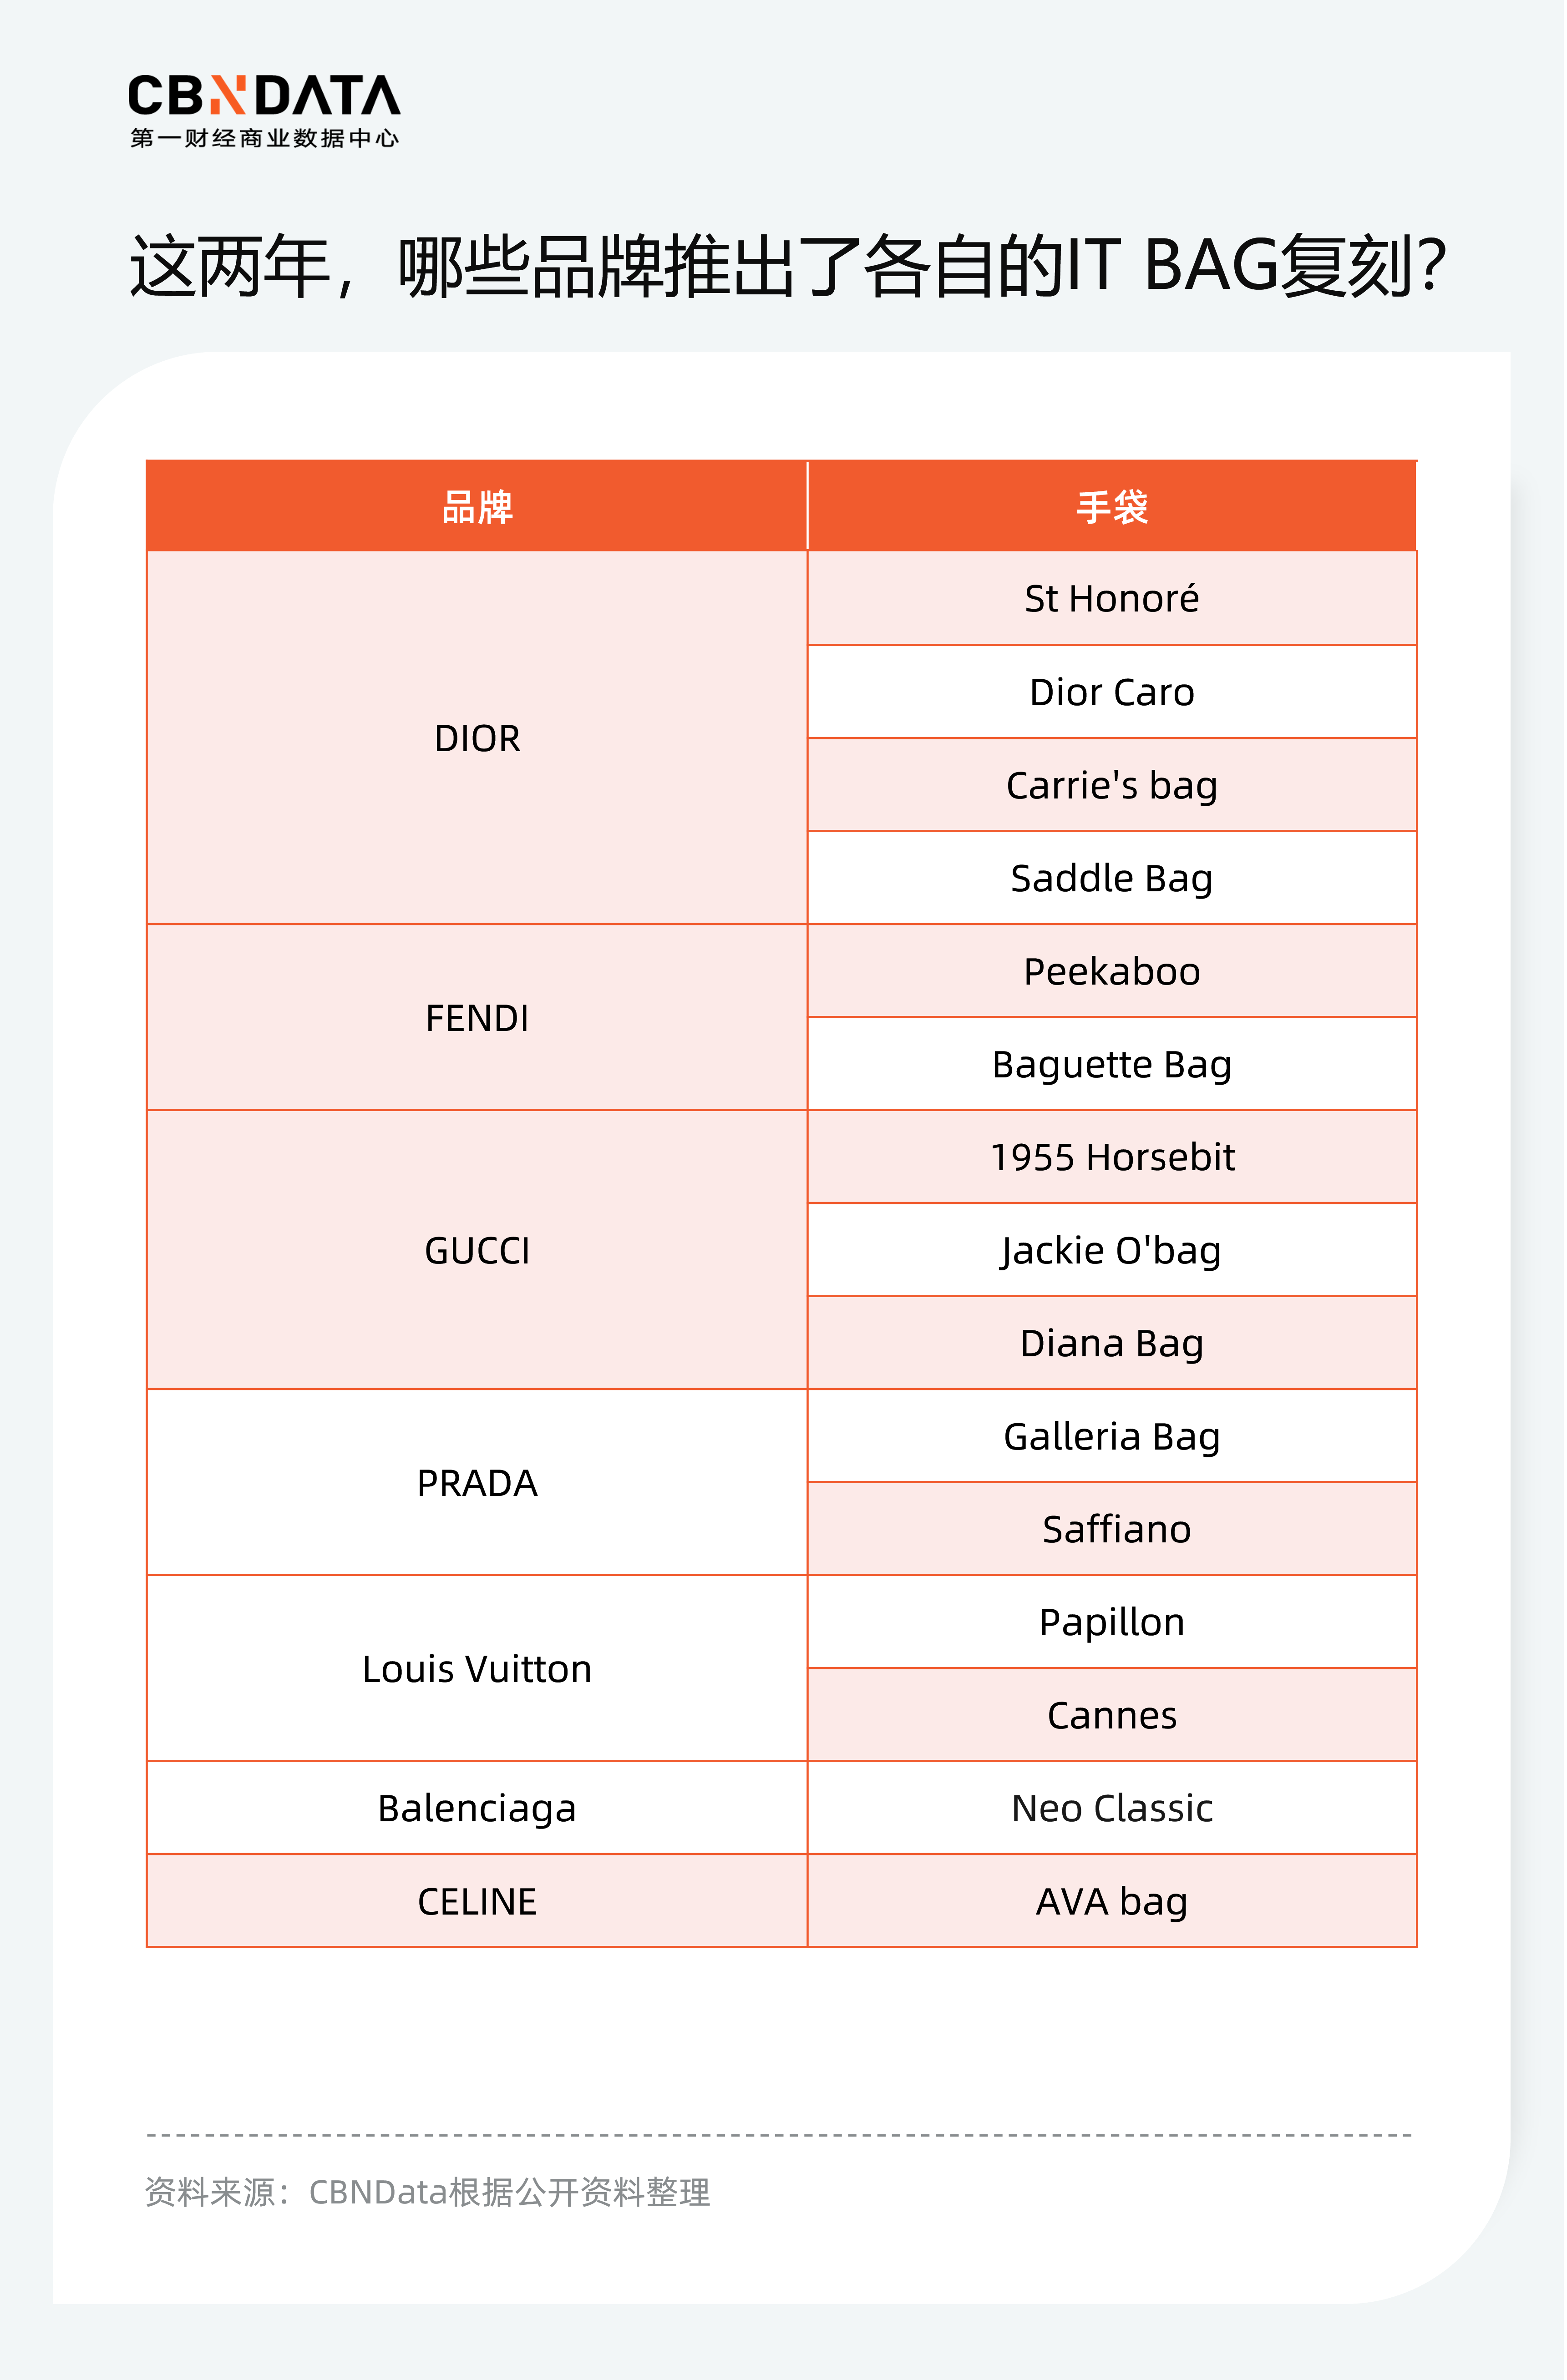The height and width of the screenshot is (2380, 1567).
Task: Click the AVA bag cell
Action: pyautogui.click(x=1112, y=1901)
